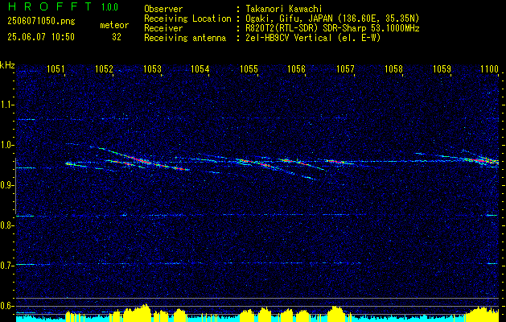Click time marker 1057
This screenshot has height=322, width=506.
click(x=345, y=68)
